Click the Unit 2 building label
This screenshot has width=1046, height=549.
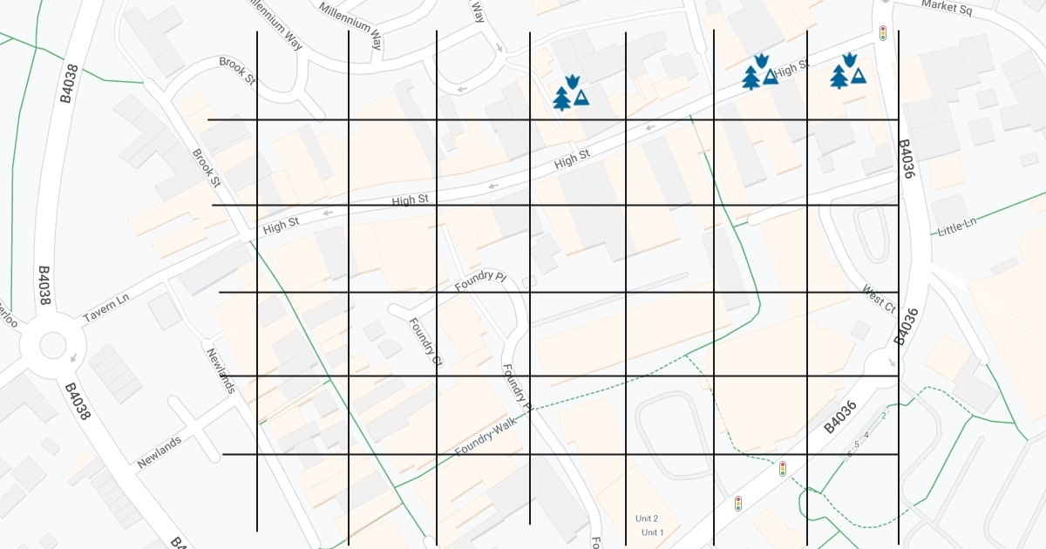click(647, 518)
